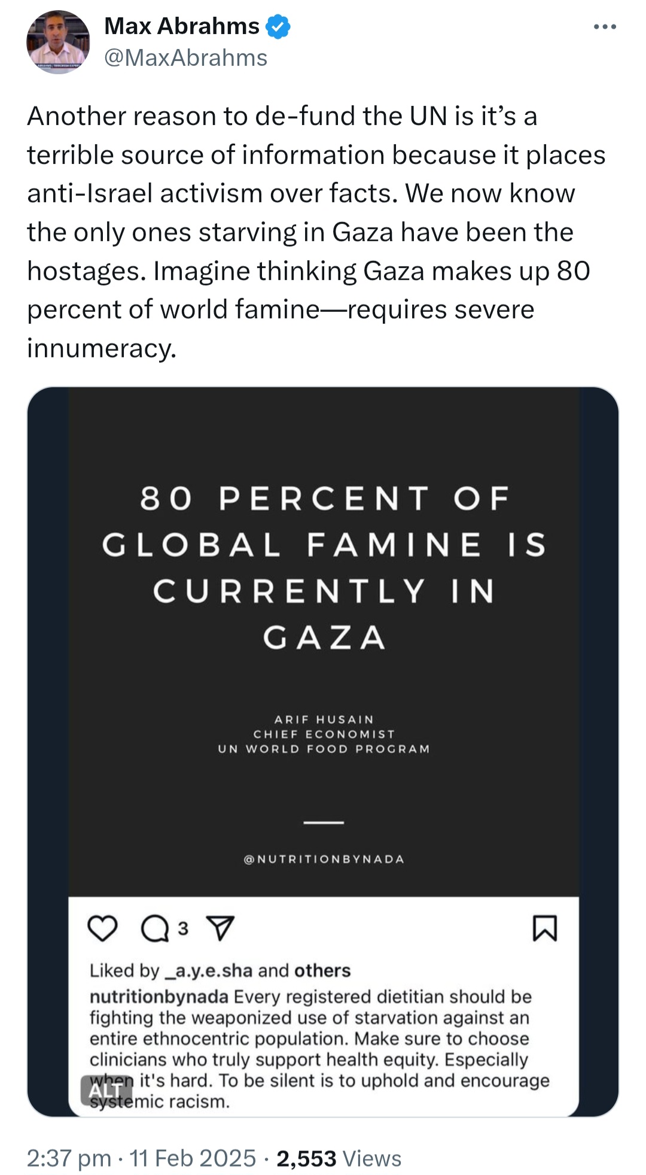Screen dimensions: 646x1175
Task: Tap the comment bubble icon
Action: click(155, 928)
